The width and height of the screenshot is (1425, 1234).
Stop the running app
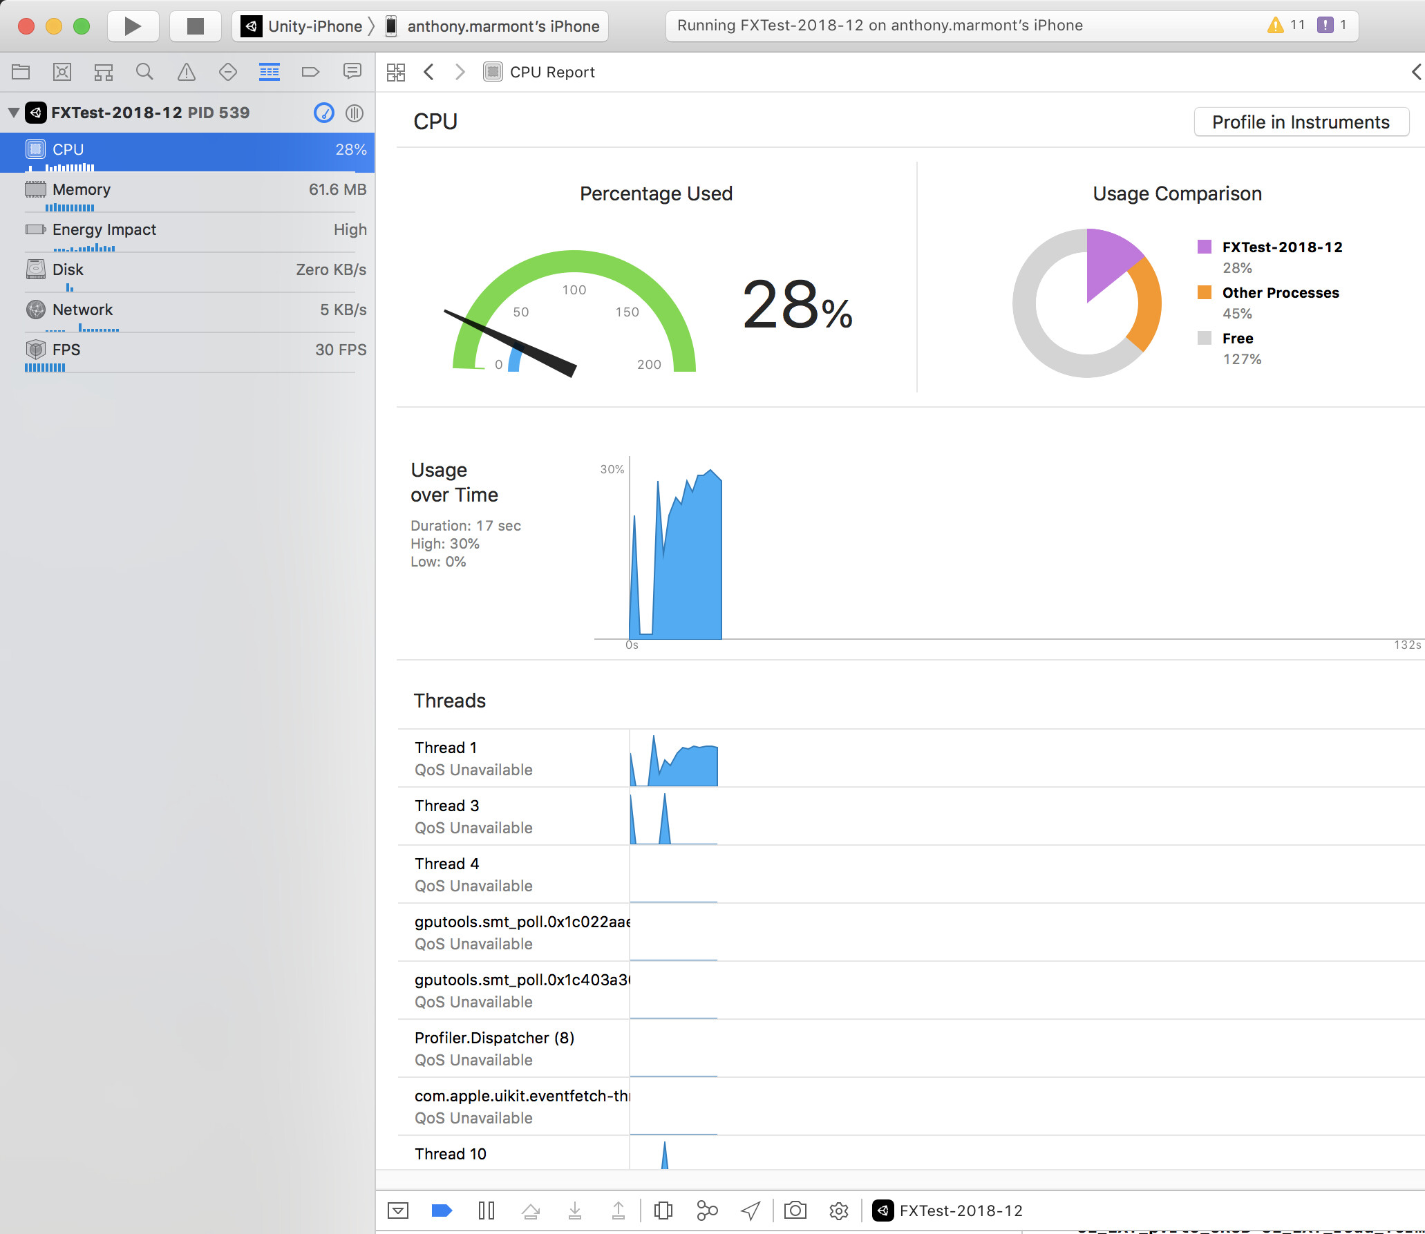pos(196,26)
